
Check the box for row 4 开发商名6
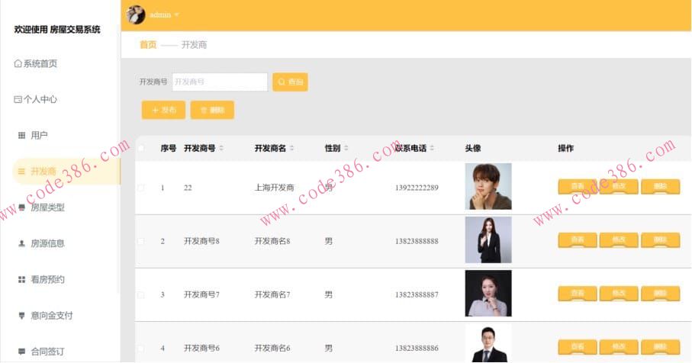tap(141, 348)
